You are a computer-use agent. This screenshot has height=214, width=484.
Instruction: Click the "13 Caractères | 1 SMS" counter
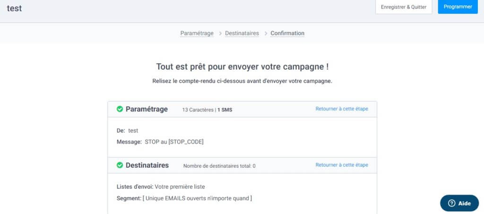[207, 110]
